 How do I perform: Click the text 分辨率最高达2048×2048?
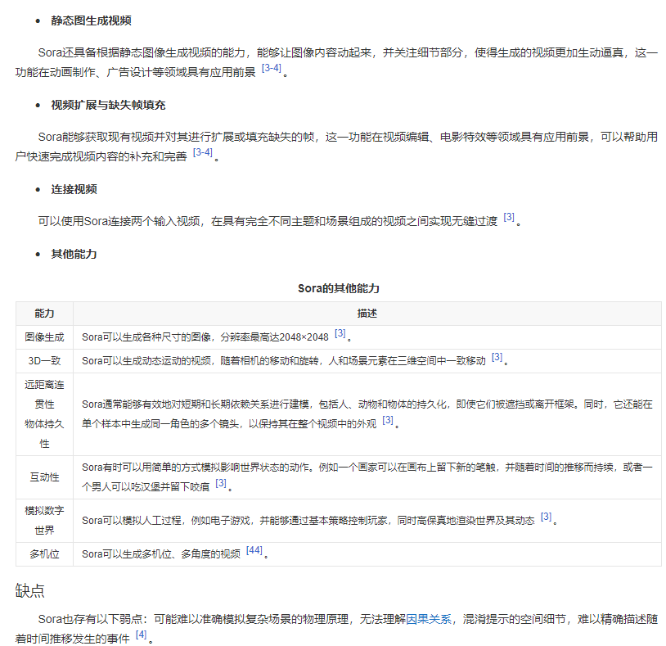coord(274,337)
